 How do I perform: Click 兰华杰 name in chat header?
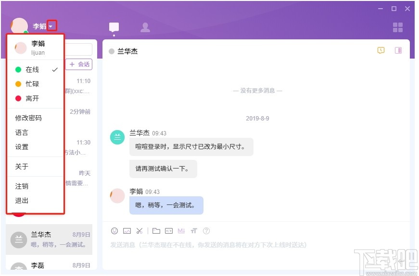click(x=127, y=51)
